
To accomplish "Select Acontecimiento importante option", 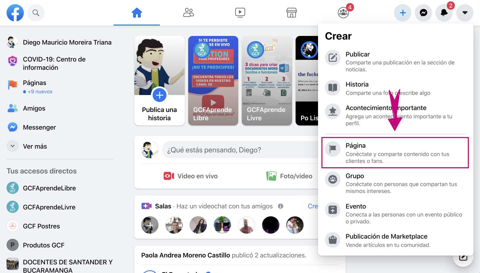I will click(x=395, y=115).
